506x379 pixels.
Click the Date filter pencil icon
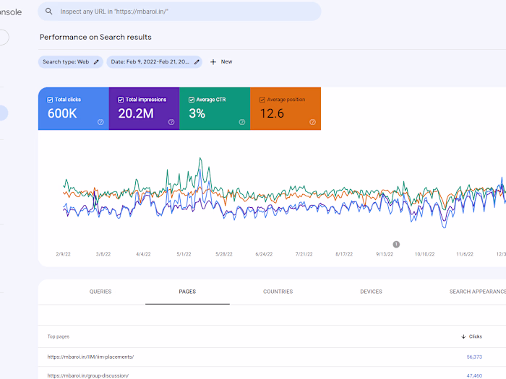(x=196, y=62)
